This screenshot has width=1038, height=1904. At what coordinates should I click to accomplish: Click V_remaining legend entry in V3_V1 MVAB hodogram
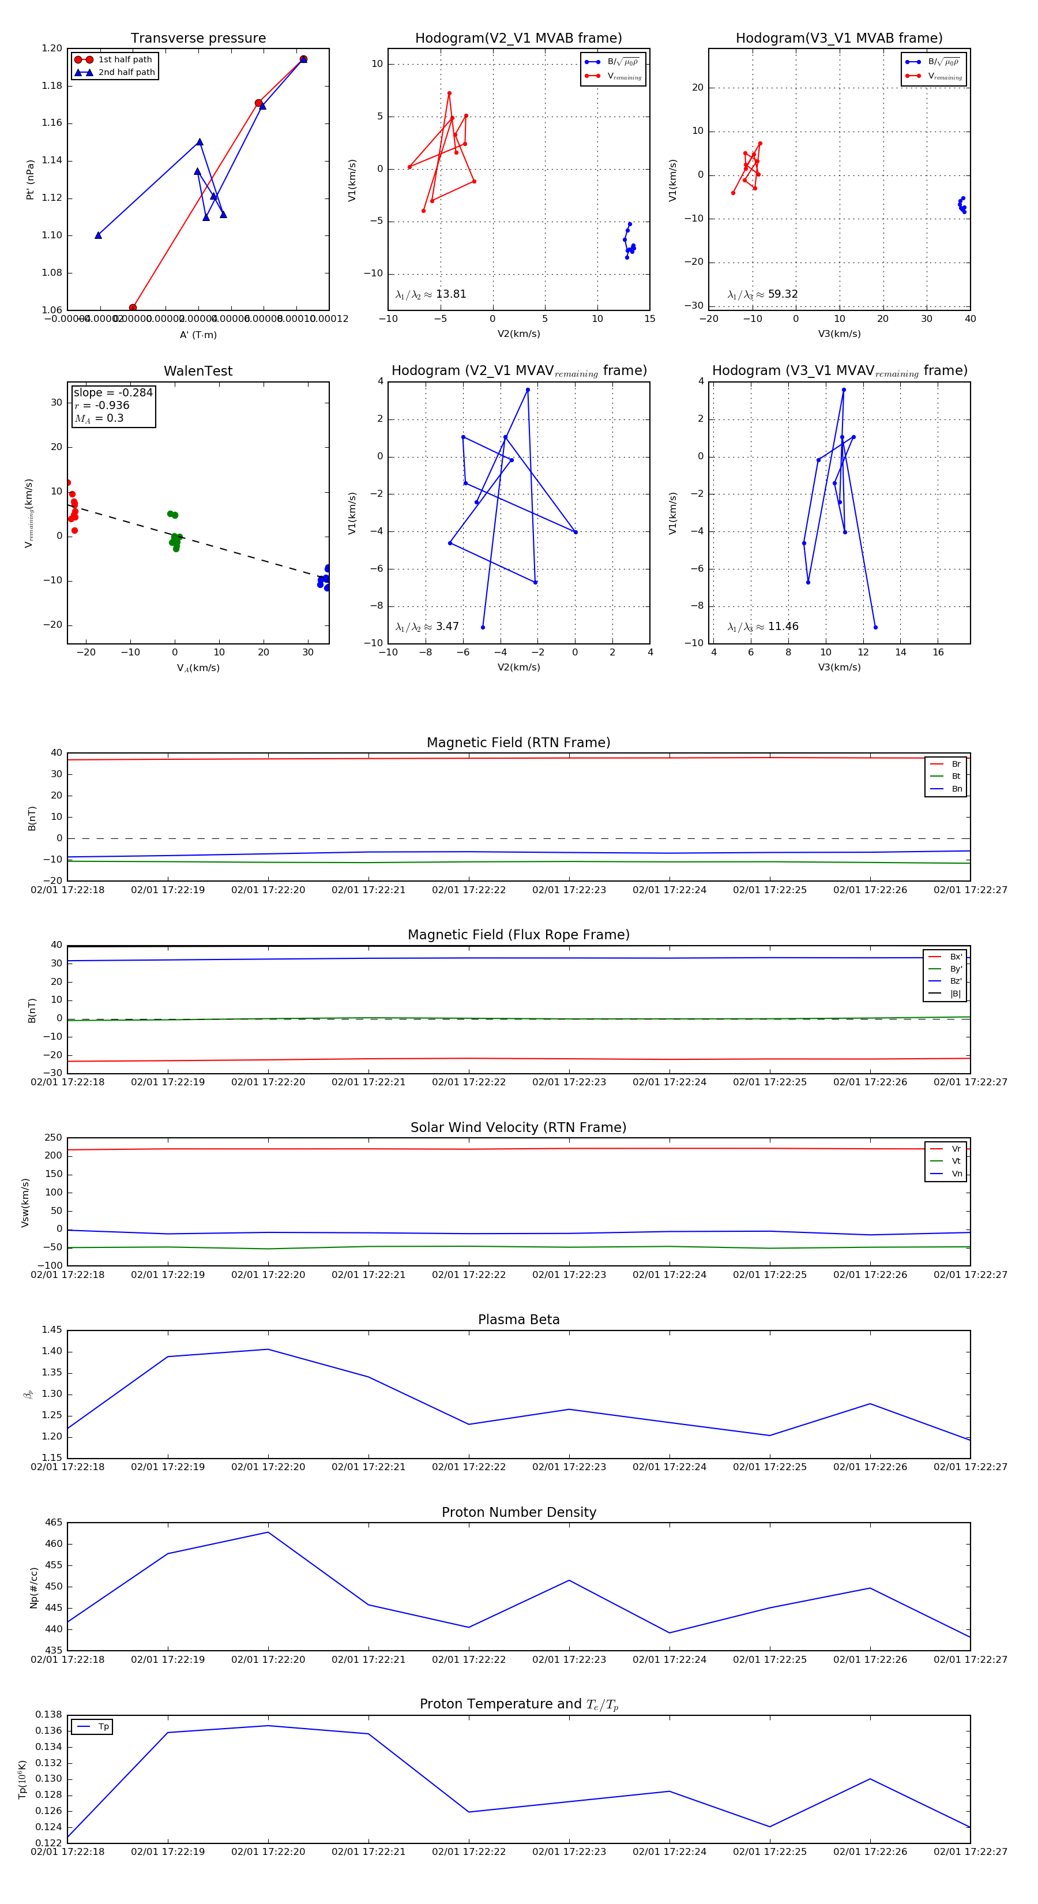tap(934, 76)
